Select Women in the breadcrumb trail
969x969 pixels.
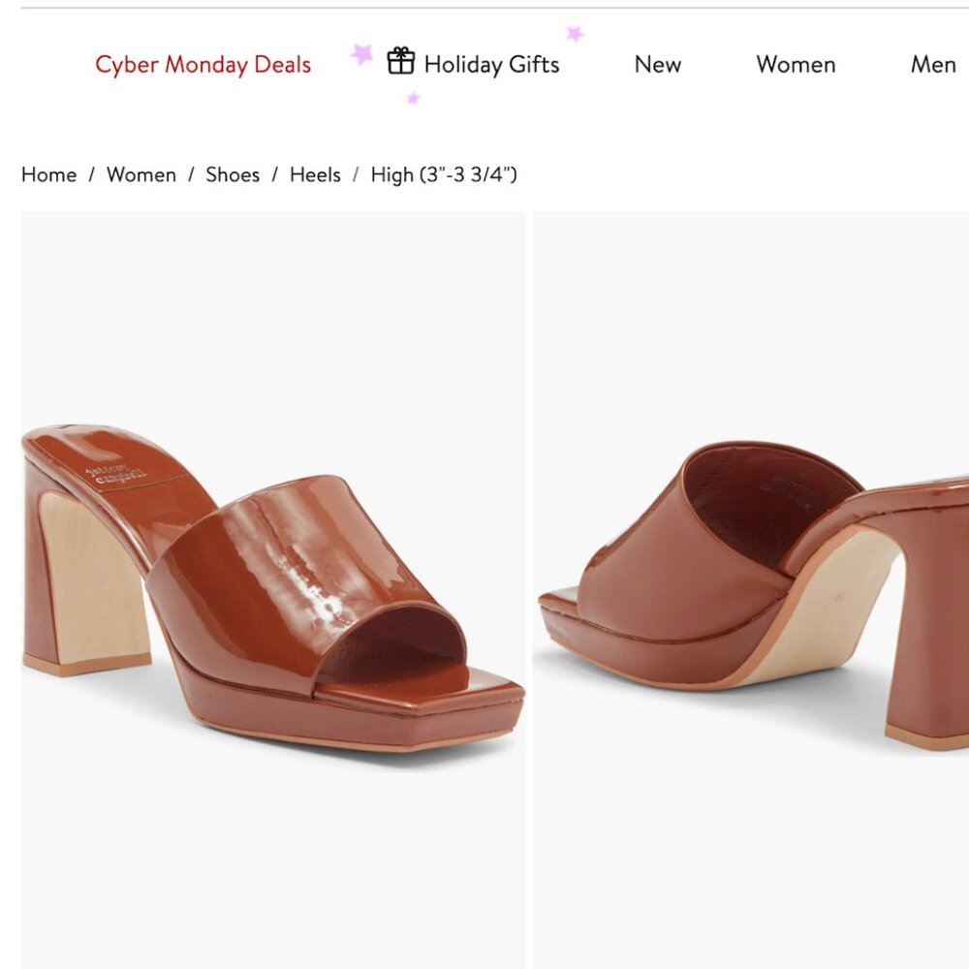[141, 174]
